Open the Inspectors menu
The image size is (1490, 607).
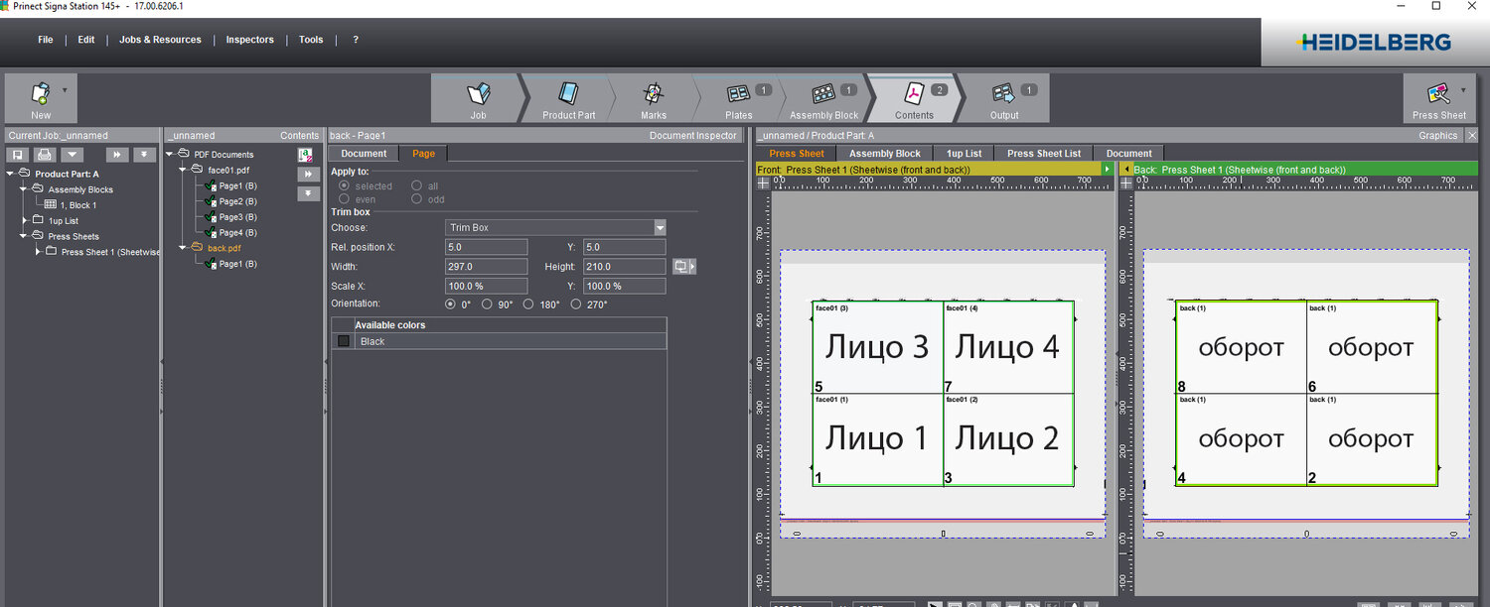(249, 40)
